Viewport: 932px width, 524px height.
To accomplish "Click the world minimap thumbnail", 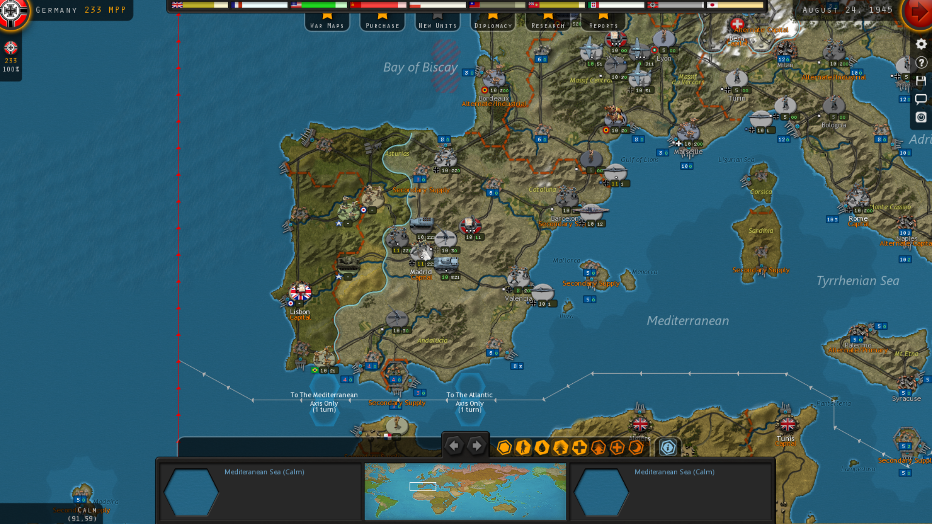I will [x=465, y=491].
